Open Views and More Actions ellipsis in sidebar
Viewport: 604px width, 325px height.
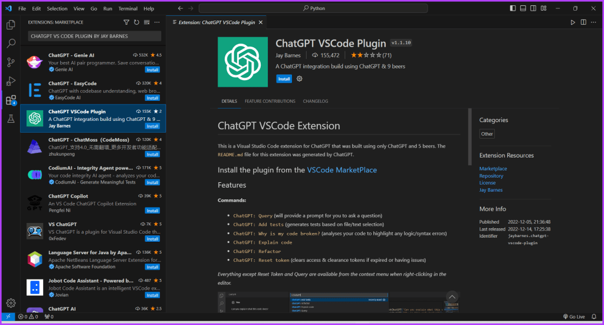pos(157,22)
